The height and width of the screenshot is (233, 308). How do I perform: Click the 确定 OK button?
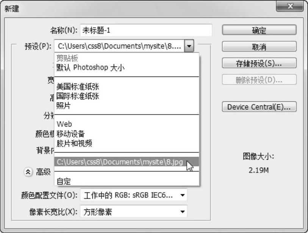(259, 30)
